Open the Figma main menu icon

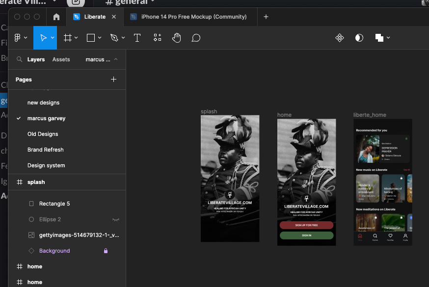[18, 38]
